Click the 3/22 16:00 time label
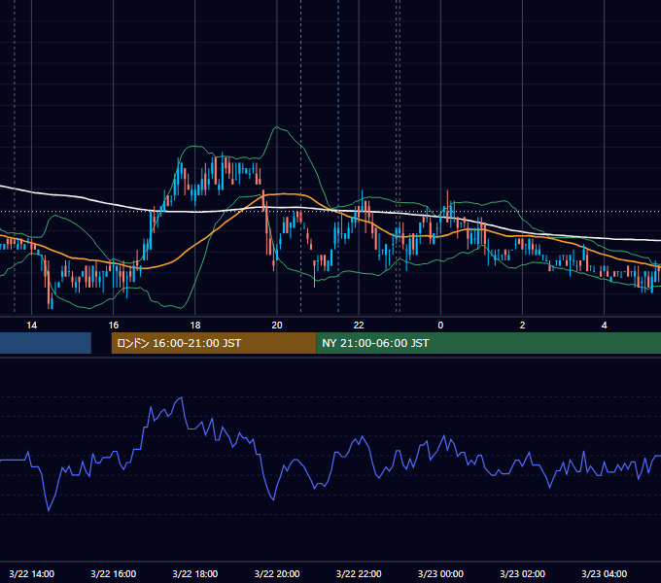 pos(114,573)
